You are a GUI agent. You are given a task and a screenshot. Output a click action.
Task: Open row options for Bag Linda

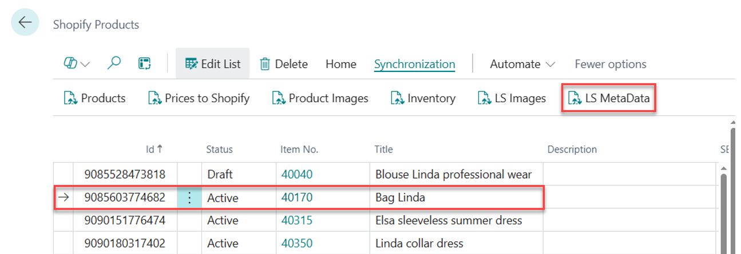[189, 198]
